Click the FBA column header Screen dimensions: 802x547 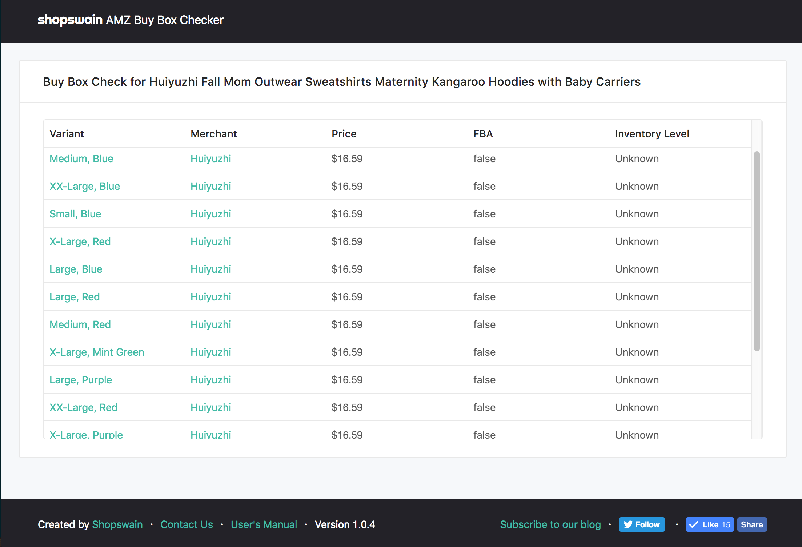coord(483,134)
